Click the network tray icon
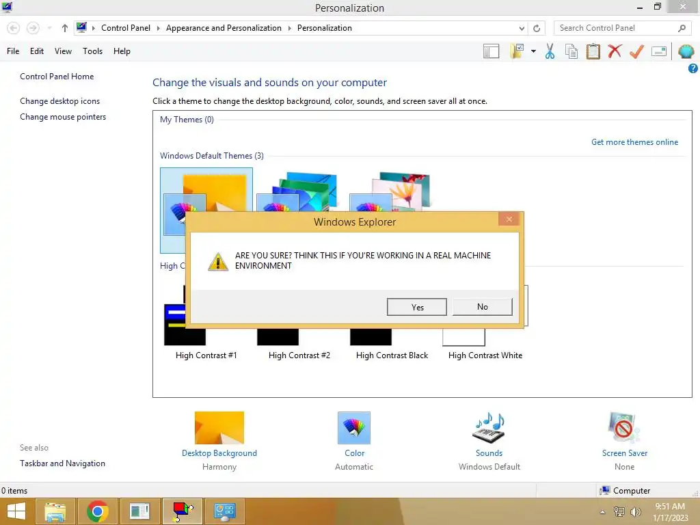Viewport: 700px width, 525px height. [x=619, y=511]
